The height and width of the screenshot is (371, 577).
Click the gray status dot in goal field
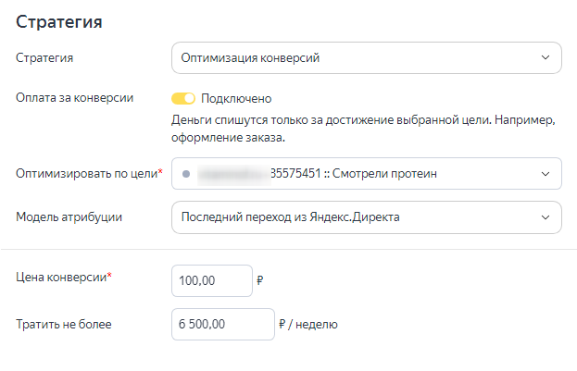point(185,173)
